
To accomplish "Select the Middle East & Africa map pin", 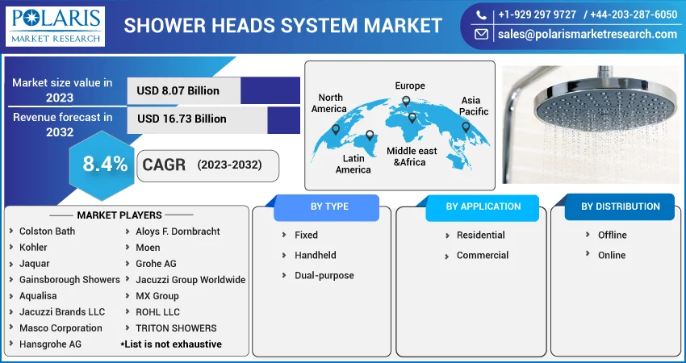I will [412, 118].
